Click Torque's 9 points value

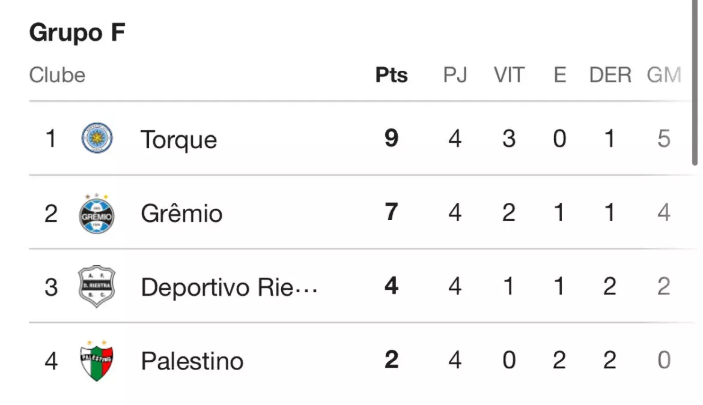391,138
